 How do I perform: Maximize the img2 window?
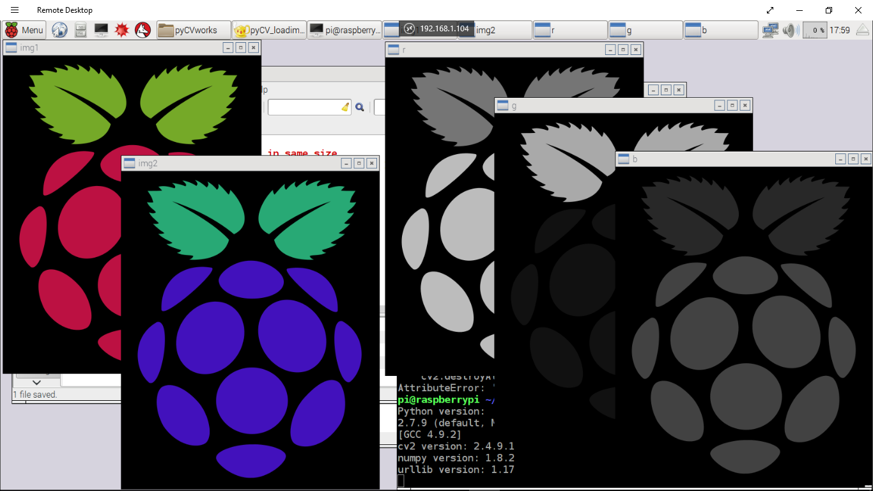(x=359, y=163)
